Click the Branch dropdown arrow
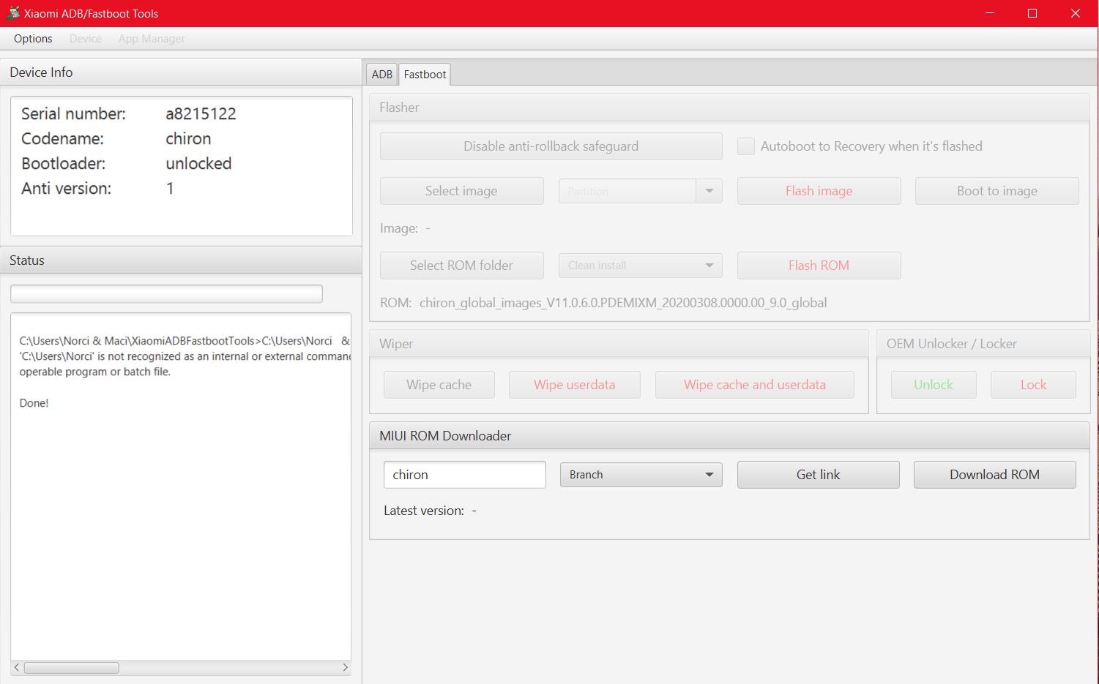Screen dimensions: 1099x684 click(x=709, y=475)
